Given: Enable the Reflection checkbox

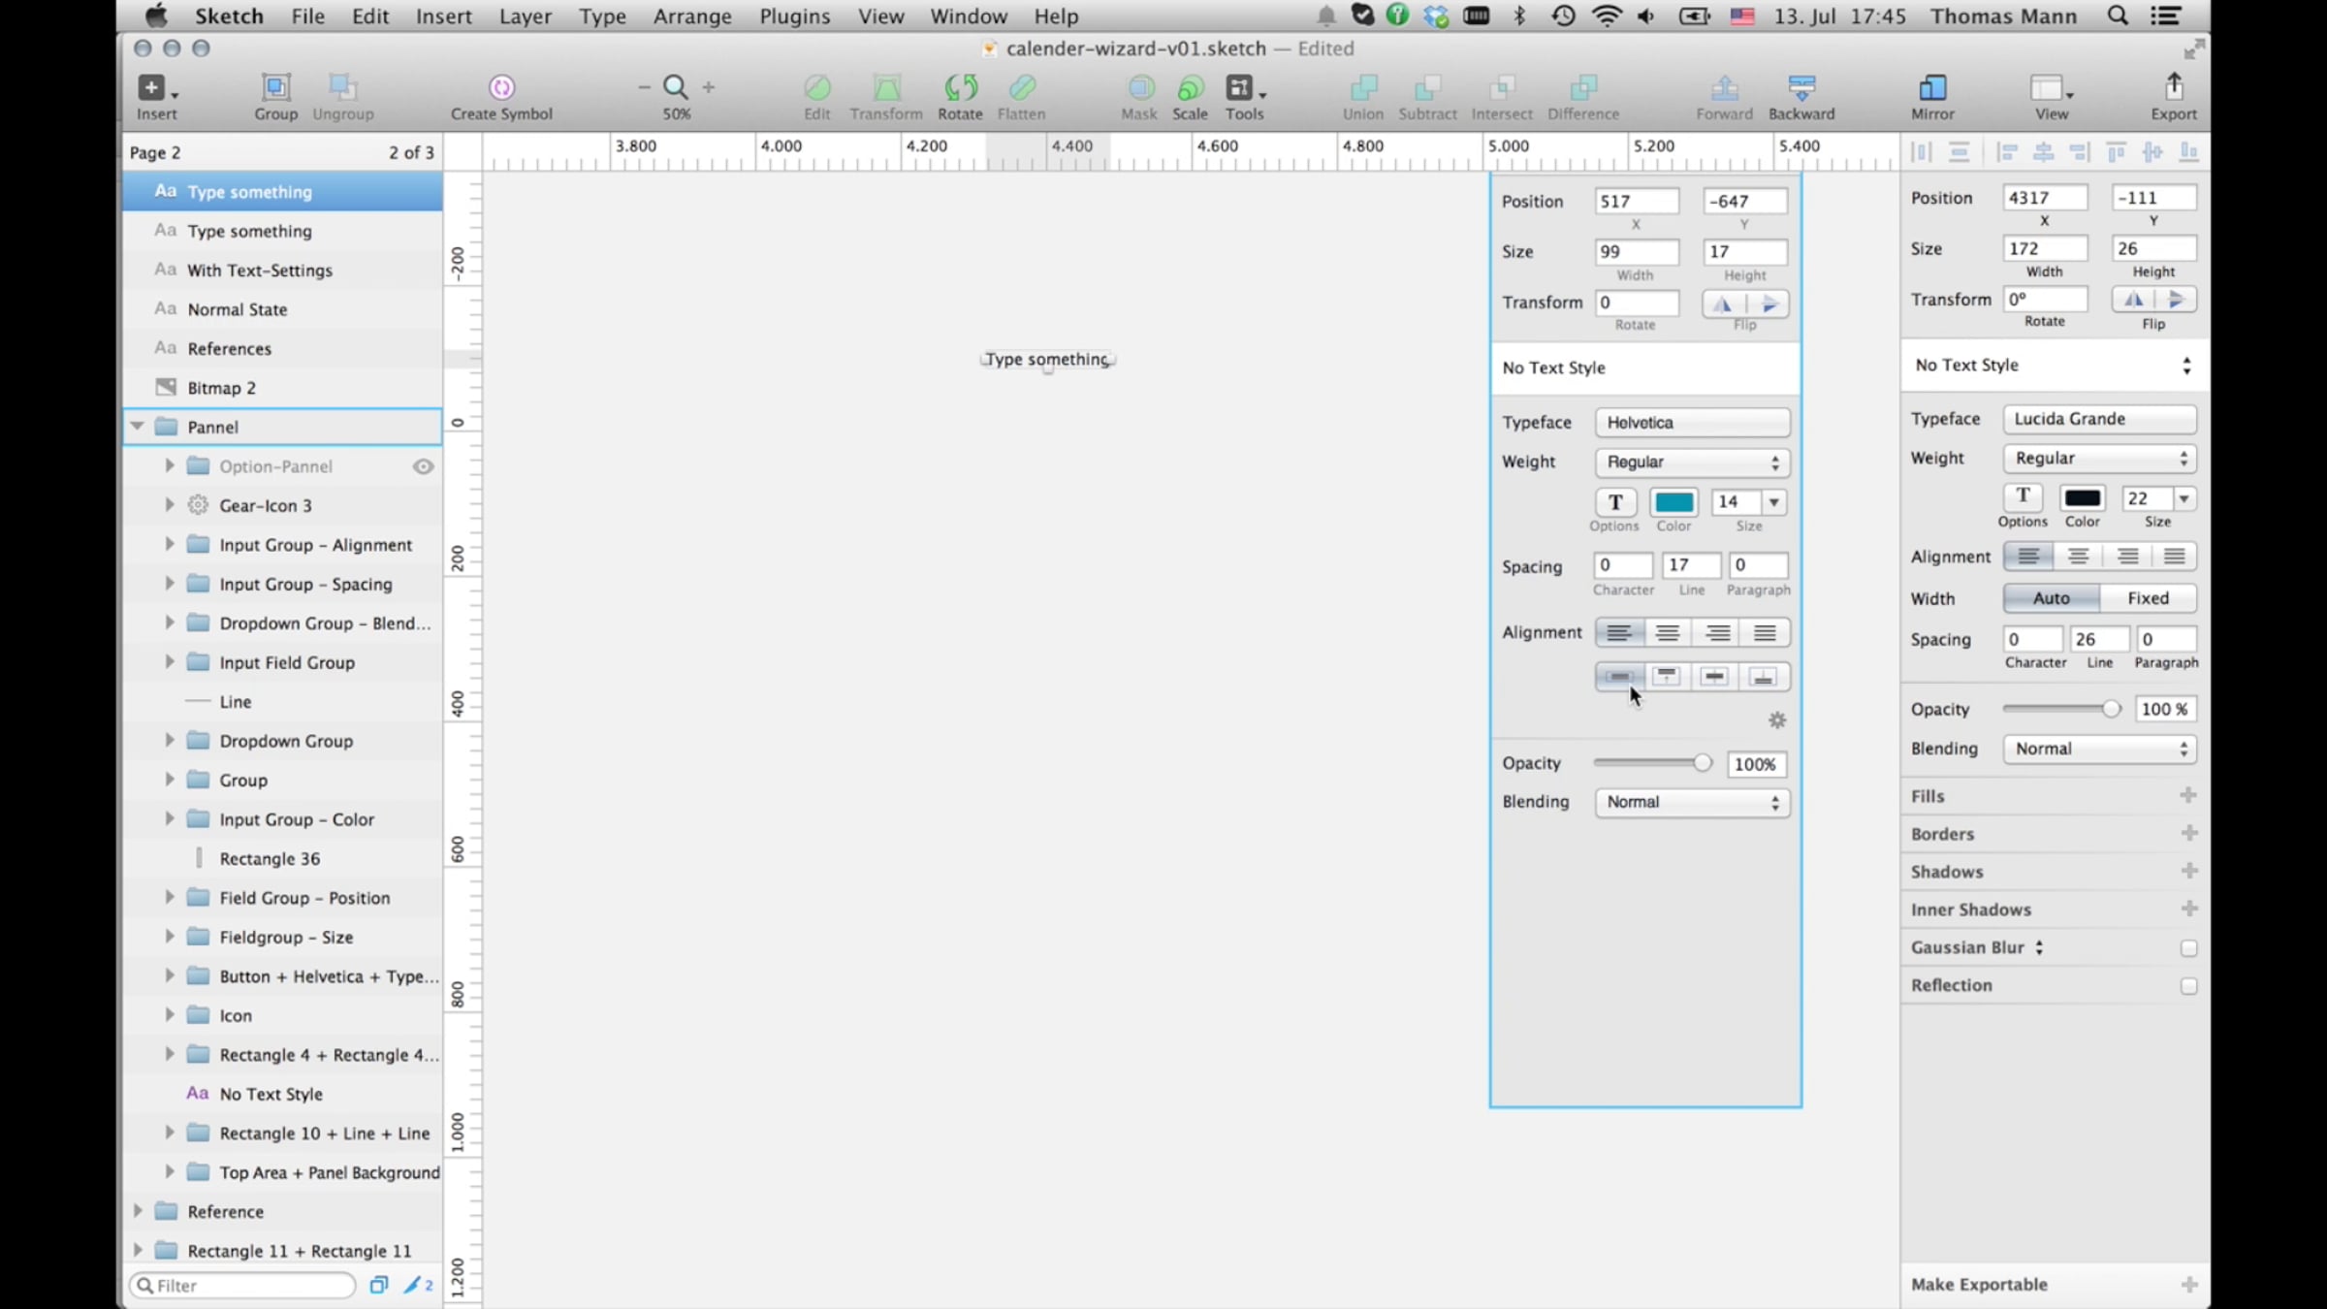Looking at the screenshot, I should [x=2188, y=986].
